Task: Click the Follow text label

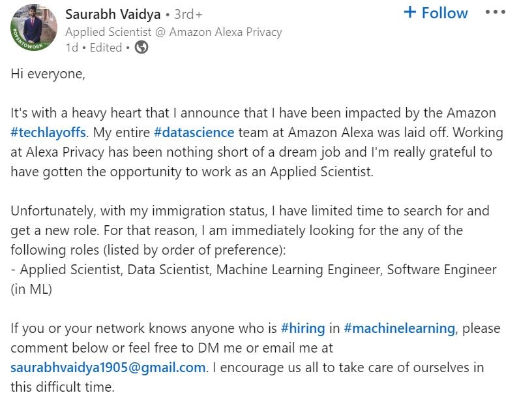Action: tap(445, 13)
